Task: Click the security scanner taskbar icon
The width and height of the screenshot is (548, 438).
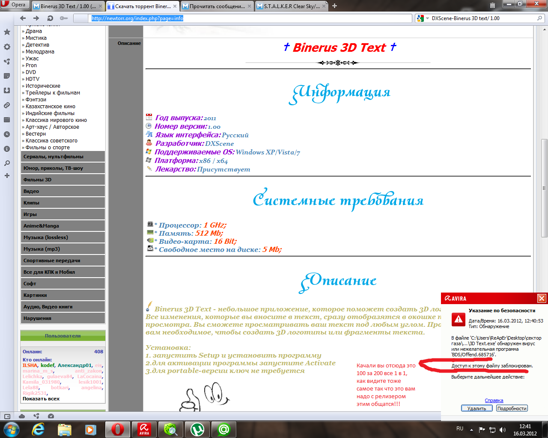Action: point(171,429)
